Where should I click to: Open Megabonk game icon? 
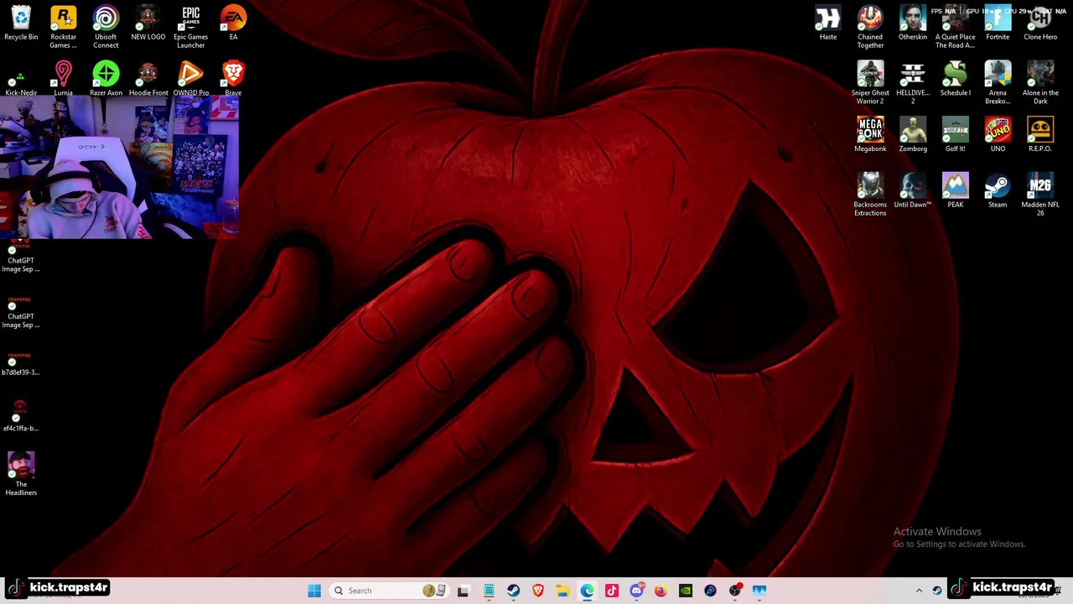pos(870,135)
